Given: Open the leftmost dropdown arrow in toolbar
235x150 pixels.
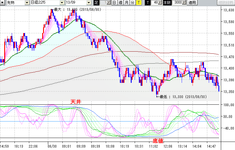Looking at the screenshot, I should pos(3,3).
